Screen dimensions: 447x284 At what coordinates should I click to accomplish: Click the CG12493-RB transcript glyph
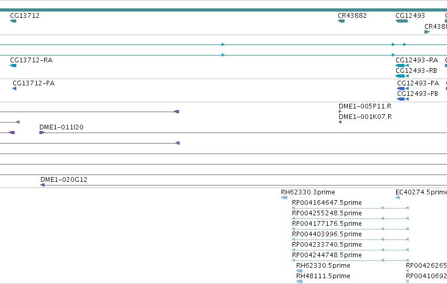tap(402, 76)
